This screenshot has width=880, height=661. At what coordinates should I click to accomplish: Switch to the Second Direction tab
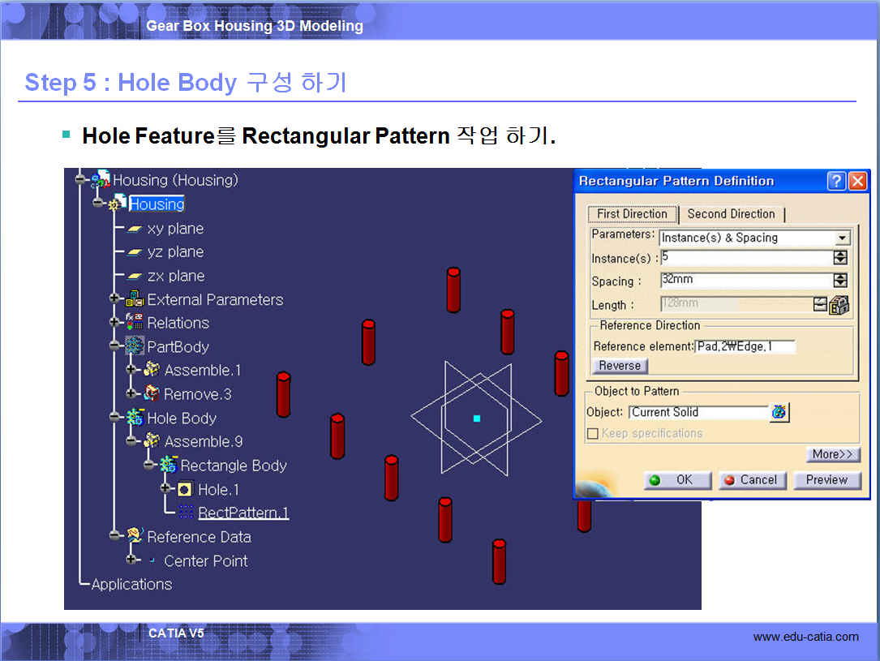tap(731, 214)
